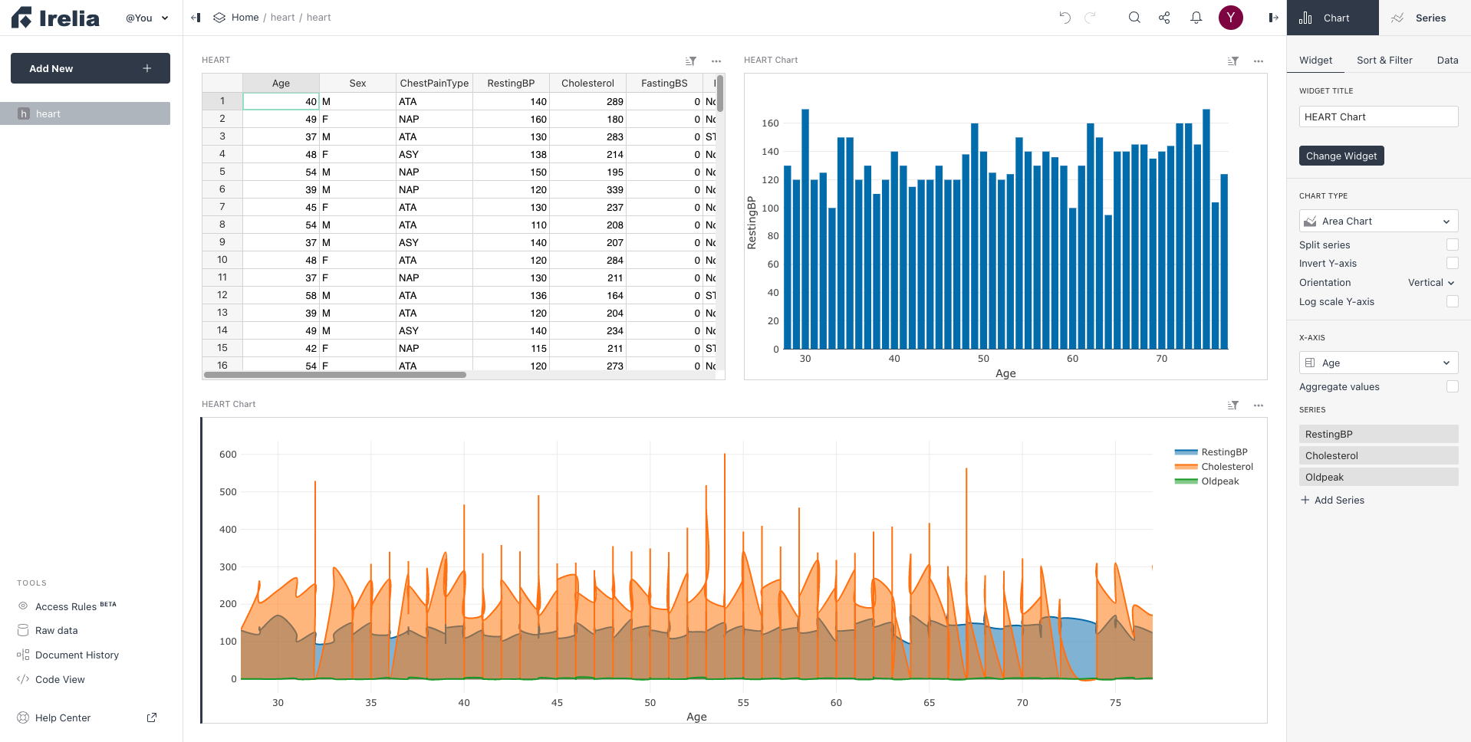Go to Home breadcrumb

click(x=245, y=18)
